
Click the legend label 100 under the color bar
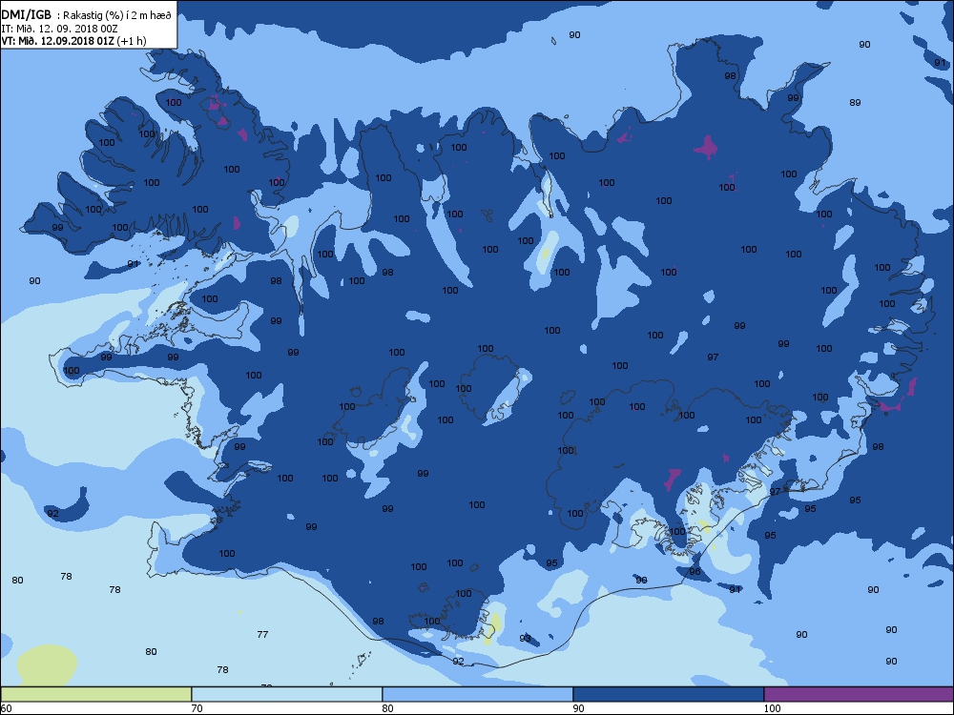tap(772, 708)
